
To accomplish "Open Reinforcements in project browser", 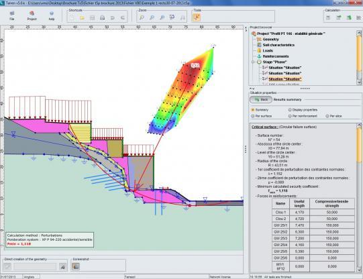I will click(x=276, y=56).
